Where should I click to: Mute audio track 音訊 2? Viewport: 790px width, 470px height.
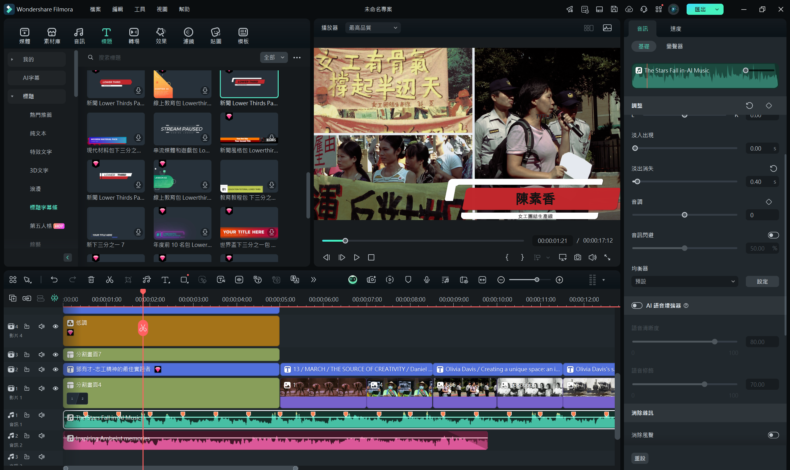pos(41,436)
